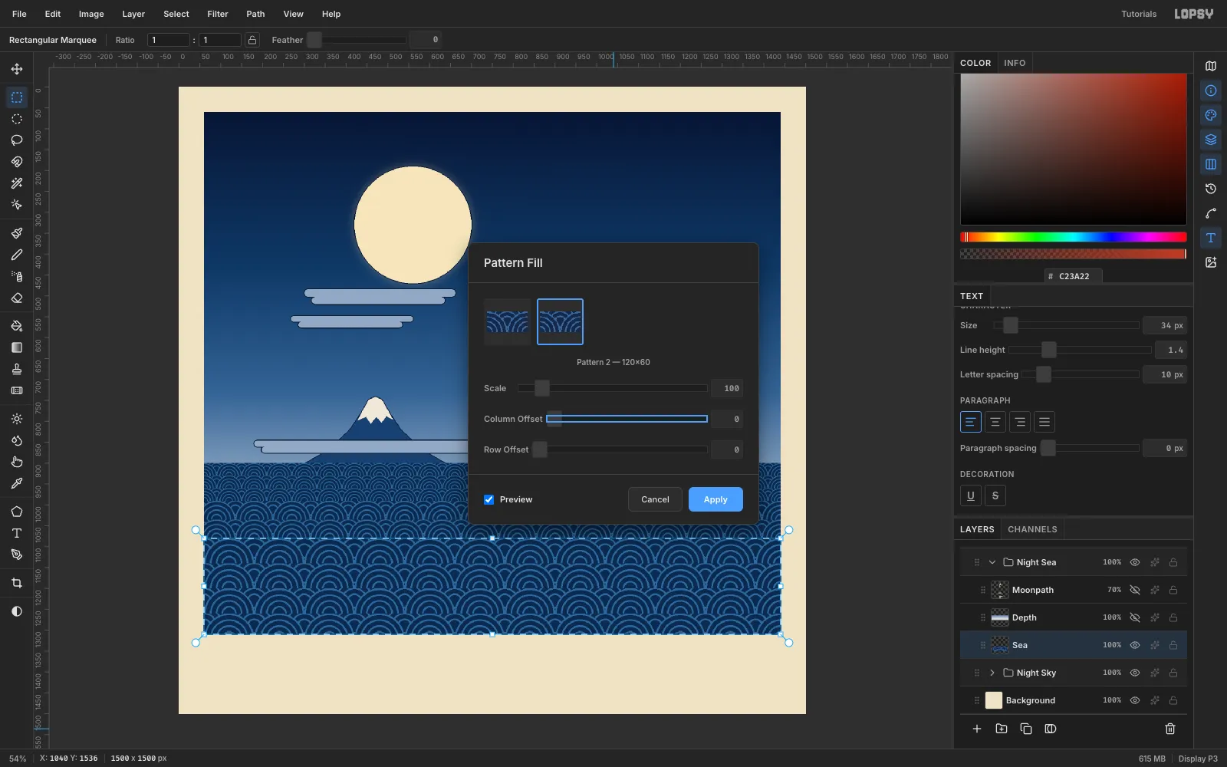Switch to the Info tab

1015,63
